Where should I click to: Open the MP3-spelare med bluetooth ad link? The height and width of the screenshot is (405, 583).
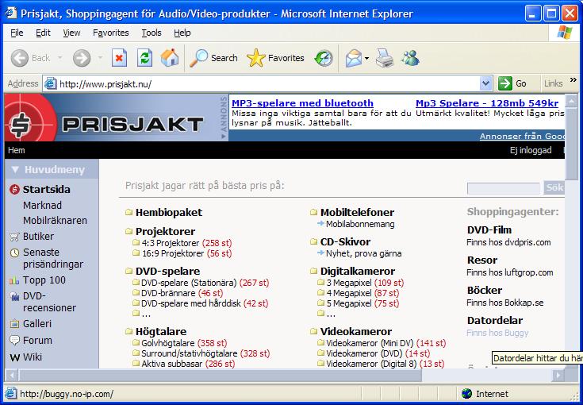(x=302, y=103)
